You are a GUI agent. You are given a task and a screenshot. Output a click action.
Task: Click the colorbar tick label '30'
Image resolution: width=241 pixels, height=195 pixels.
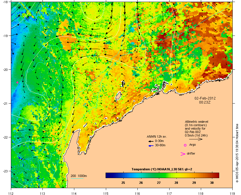[x=212, y=183]
